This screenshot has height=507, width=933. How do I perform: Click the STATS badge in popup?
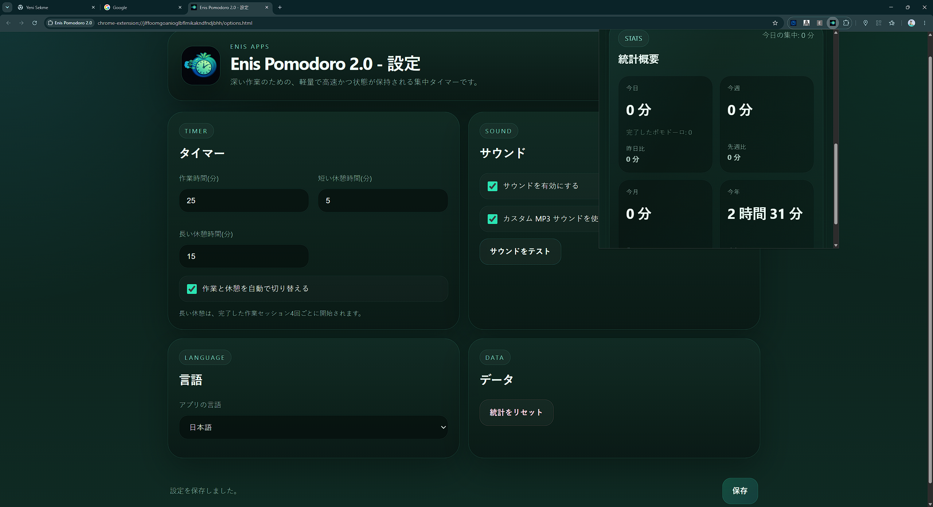coord(633,39)
